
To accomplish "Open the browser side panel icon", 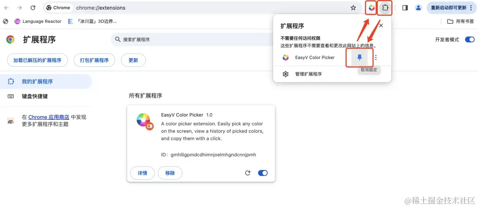I will point(405,8).
